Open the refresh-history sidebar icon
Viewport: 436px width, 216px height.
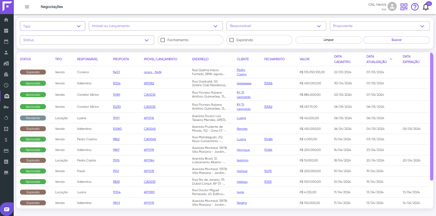[6, 118]
